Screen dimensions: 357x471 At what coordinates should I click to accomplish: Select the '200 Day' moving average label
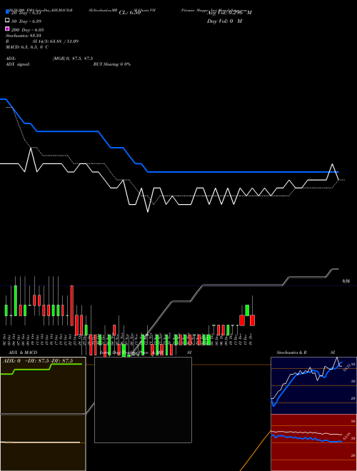28,30
